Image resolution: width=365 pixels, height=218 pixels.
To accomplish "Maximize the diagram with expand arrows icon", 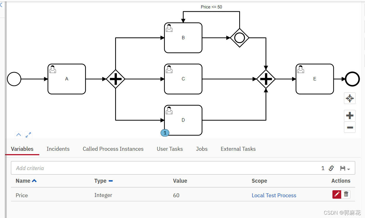I will 28,135.
